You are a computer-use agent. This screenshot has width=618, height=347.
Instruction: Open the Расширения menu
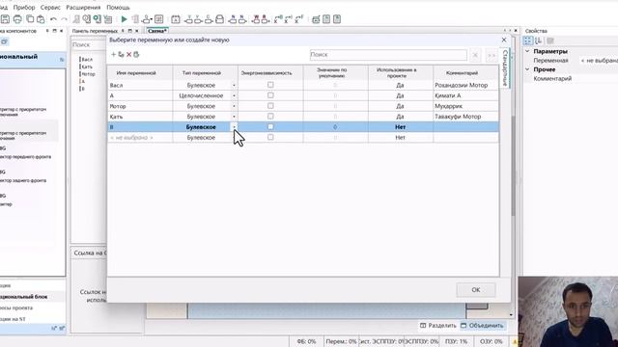tap(83, 7)
